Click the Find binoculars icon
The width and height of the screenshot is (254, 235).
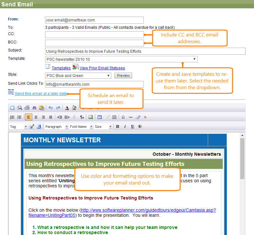tap(34, 108)
